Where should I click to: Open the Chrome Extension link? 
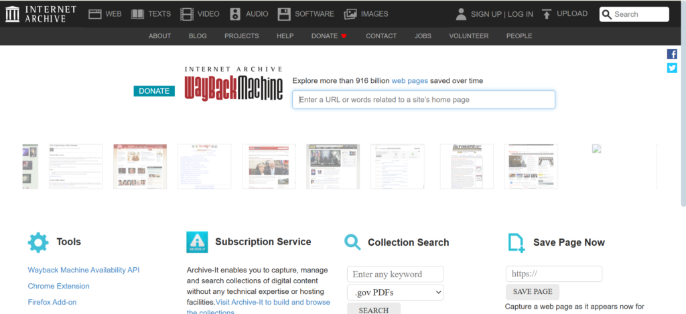(59, 286)
